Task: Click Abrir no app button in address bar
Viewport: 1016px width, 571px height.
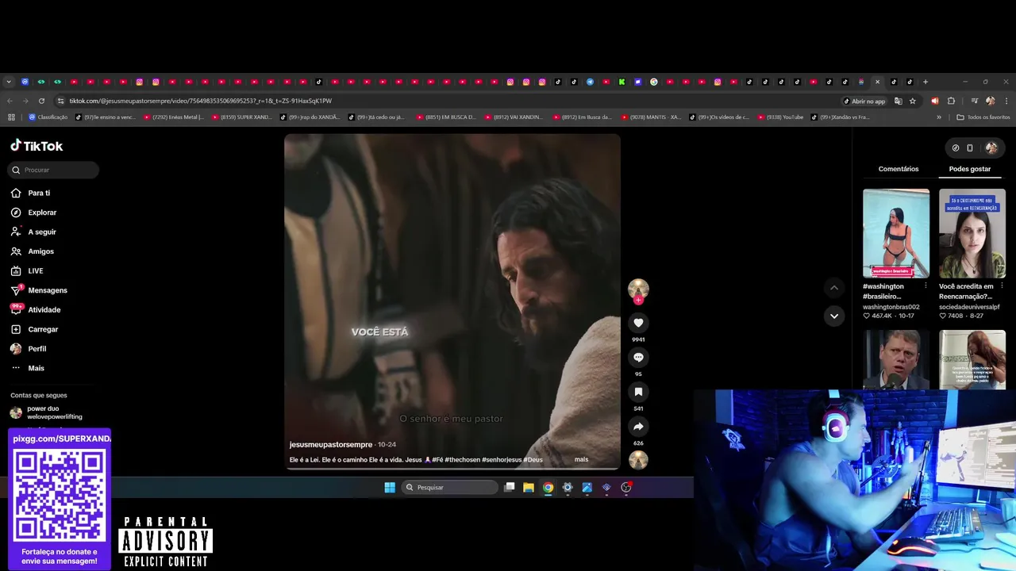Action: tap(864, 101)
